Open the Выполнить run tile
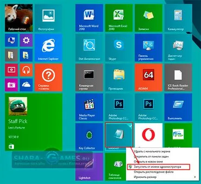 178,107
